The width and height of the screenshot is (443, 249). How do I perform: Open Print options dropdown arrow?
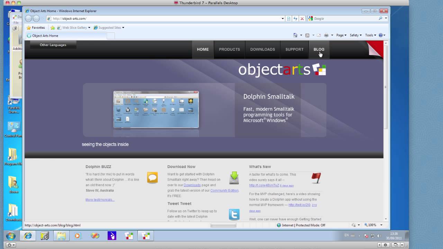tap(332, 35)
